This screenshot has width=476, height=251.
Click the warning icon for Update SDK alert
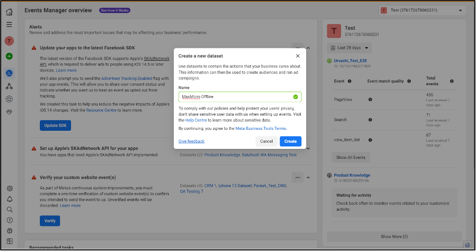click(x=34, y=48)
